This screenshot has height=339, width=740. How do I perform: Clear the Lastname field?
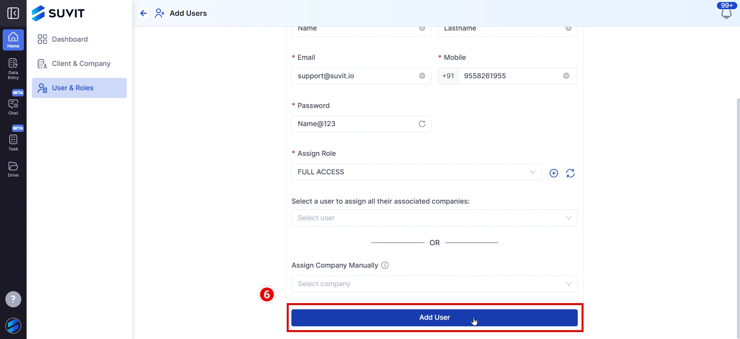[568, 28]
